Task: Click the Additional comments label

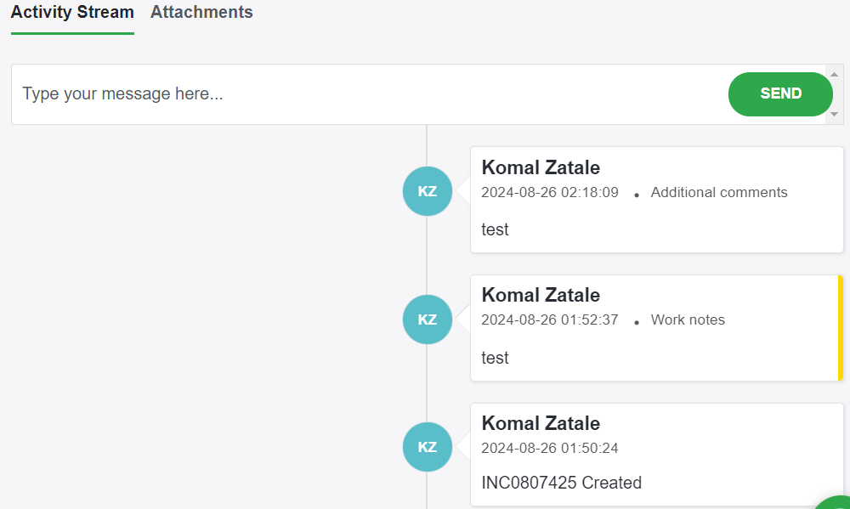Action: [x=719, y=192]
